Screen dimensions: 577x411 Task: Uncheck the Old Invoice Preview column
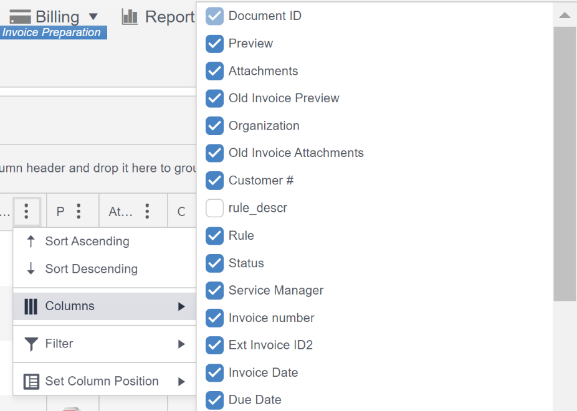click(214, 98)
